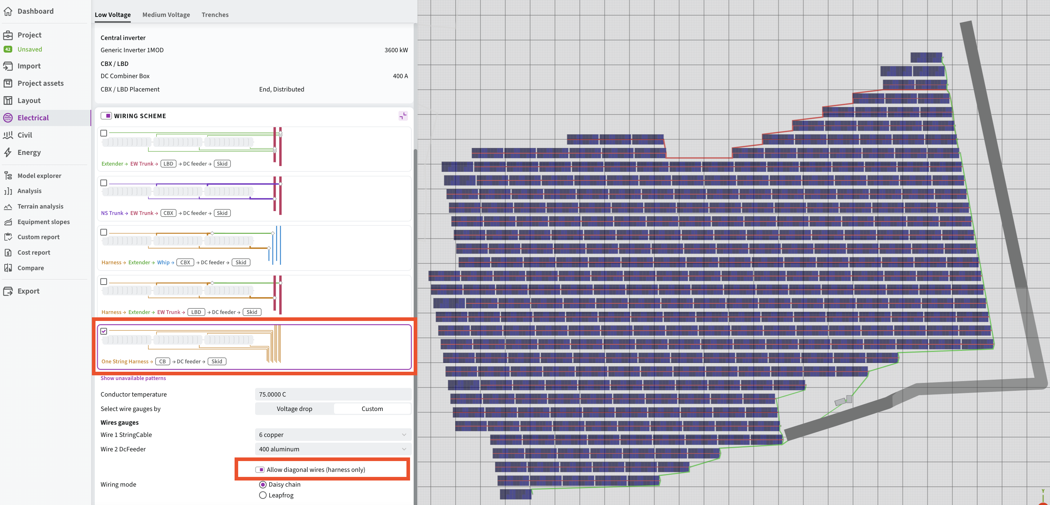Switch to Medium Voltage tab
This screenshot has width=1050, height=505.
tap(166, 15)
